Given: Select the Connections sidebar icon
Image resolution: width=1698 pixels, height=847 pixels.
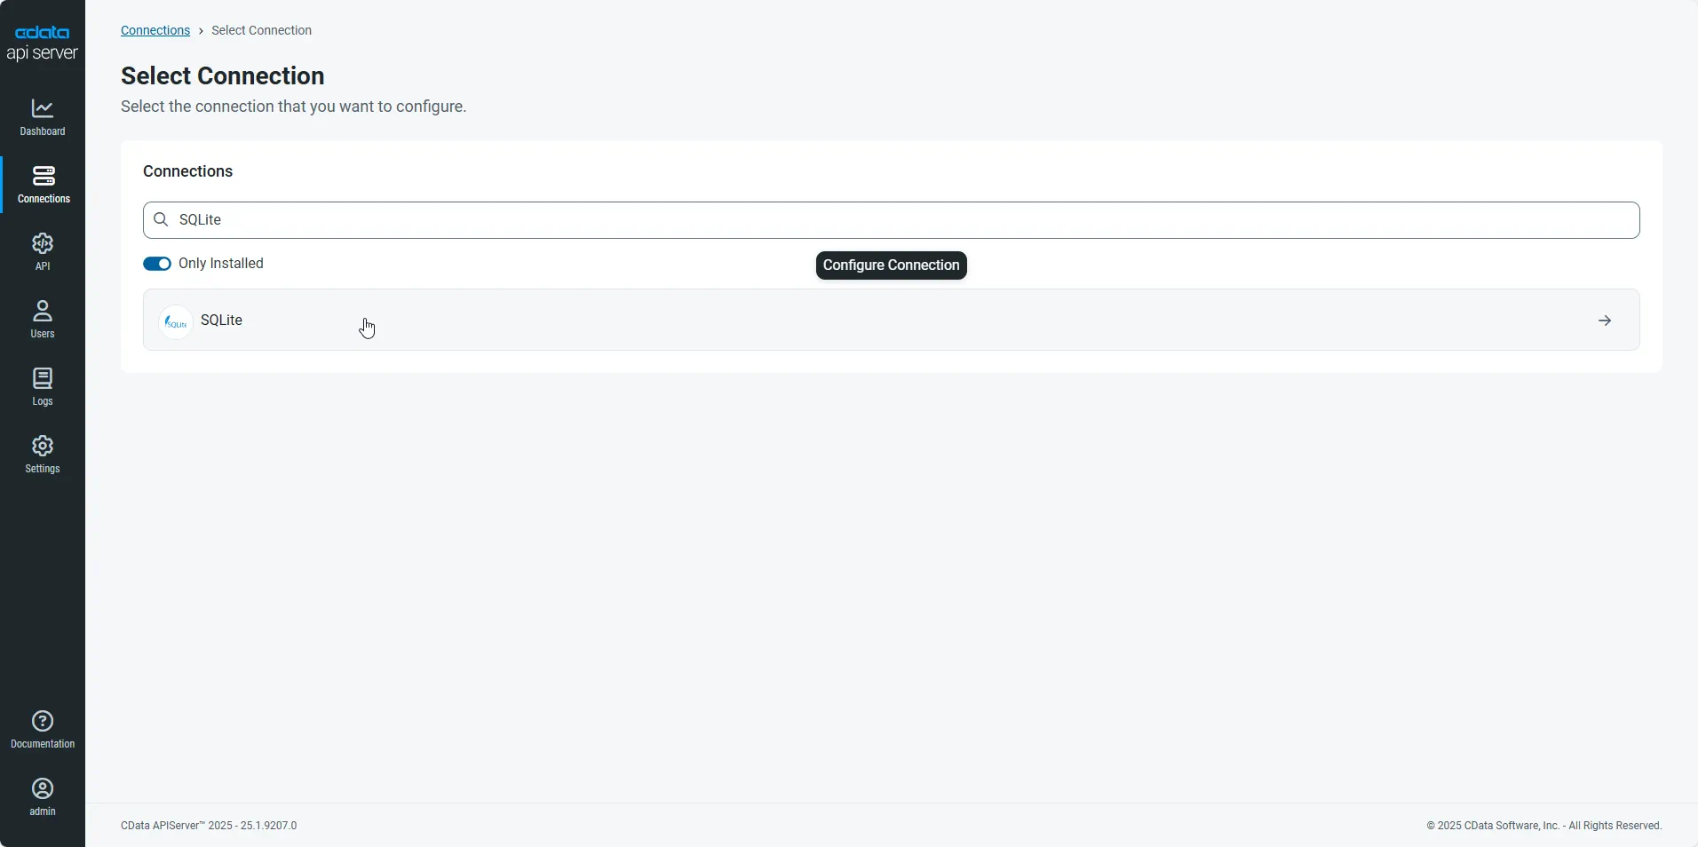Looking at the screenshot, I should pos(42,184).
